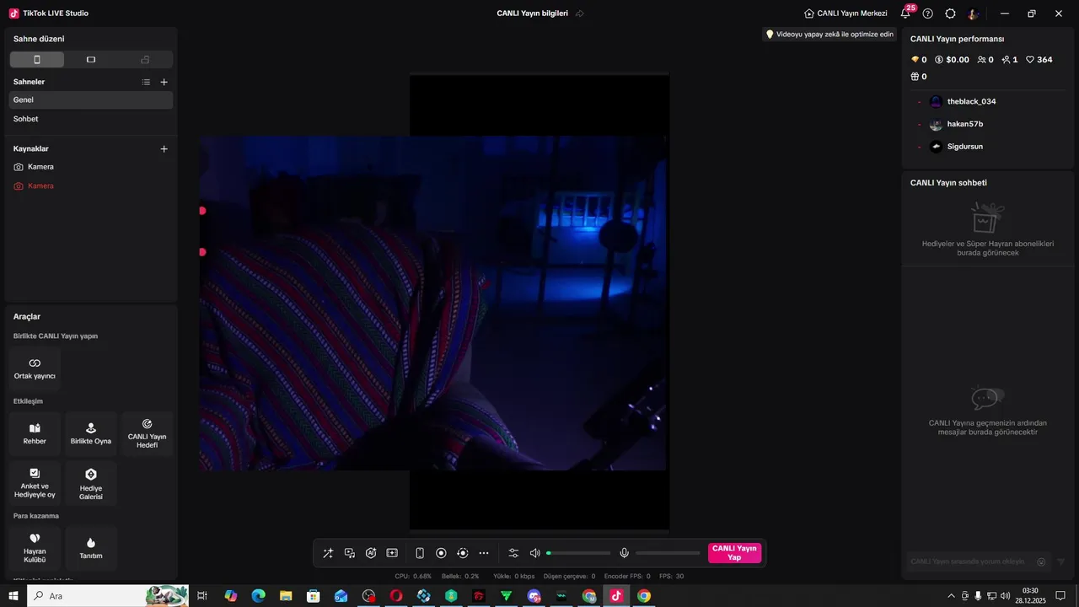Start recording with the record circle icon

(441, 553)
